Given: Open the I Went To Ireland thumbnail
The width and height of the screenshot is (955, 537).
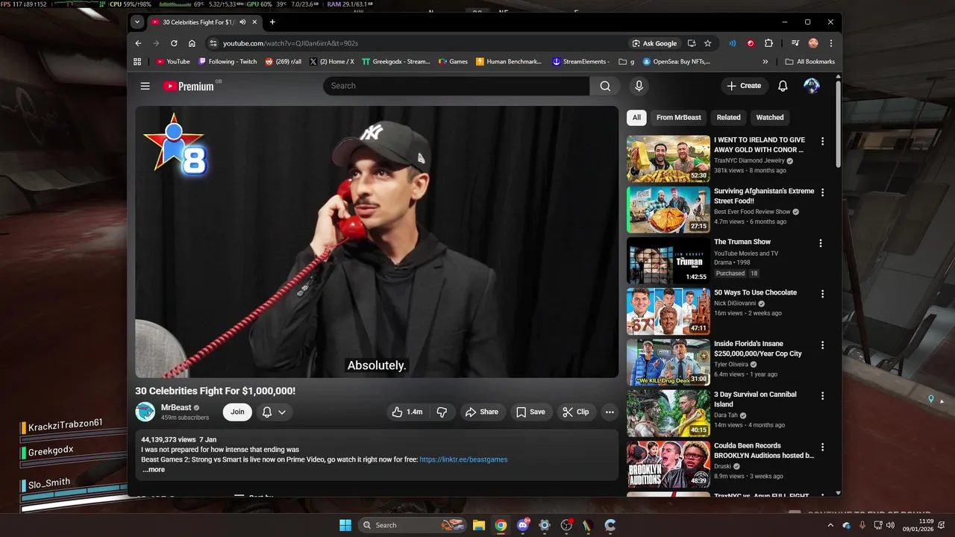Looking at the screenshot, I should coord(668,159).
